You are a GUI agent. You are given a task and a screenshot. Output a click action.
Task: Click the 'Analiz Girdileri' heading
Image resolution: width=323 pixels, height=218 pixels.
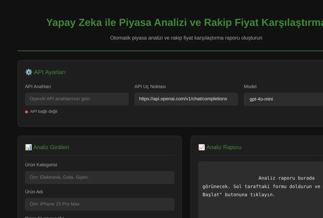pyautogui.click(x=51, y=147)
